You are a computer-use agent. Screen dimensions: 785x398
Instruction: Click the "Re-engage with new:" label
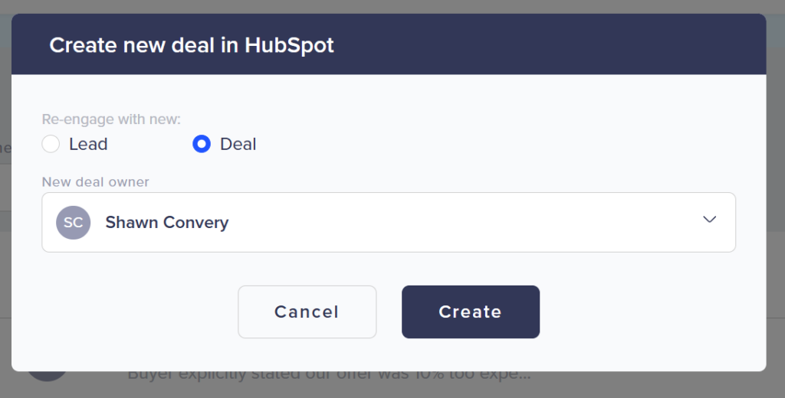111,119
